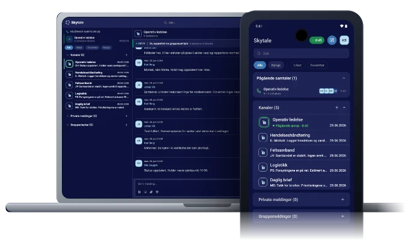
Task: Click Ola Haugen OH message avatar
Action: 139,163
